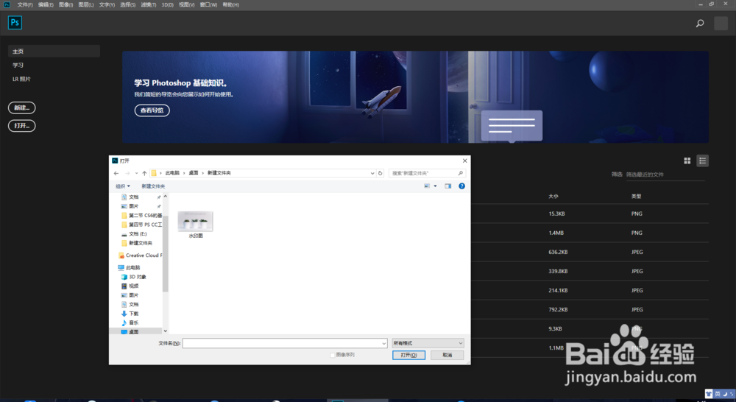Click the folder icon in address bar

point(154,173)
